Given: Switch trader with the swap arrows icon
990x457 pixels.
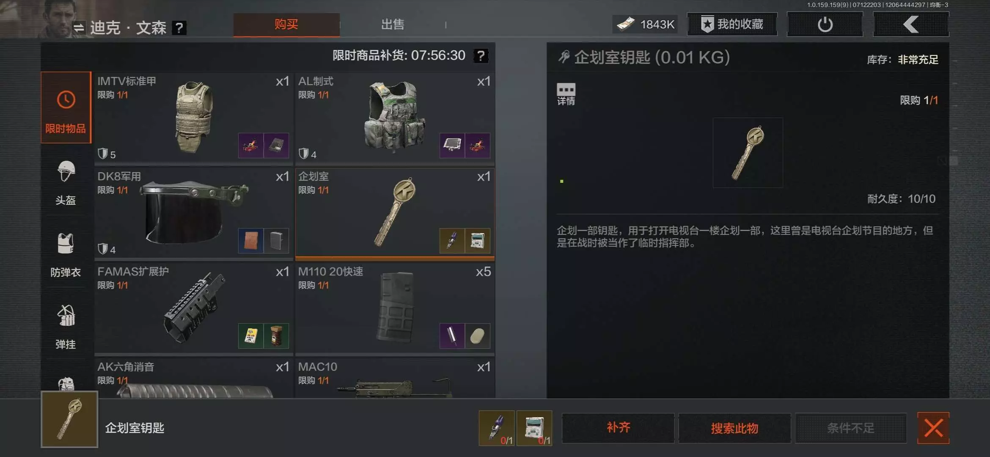Looking at the screenshot, I should 79,28.
